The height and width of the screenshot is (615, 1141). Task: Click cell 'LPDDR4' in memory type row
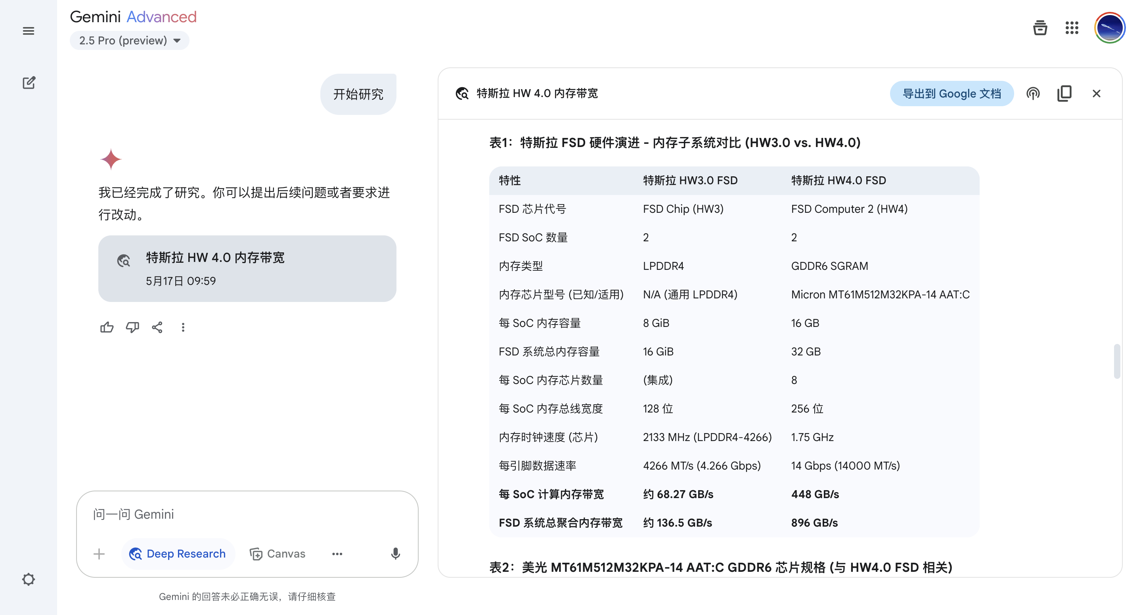[663, 266]
